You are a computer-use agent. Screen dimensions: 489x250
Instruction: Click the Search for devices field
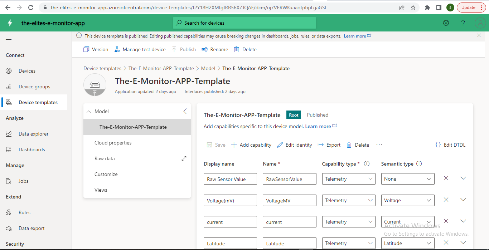click(245, 23)
